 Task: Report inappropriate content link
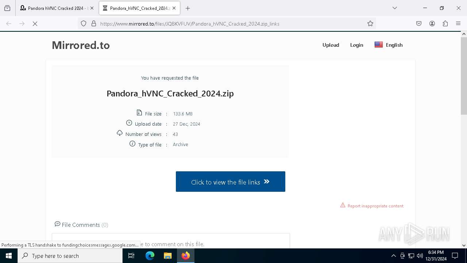click(x=375, y=206)
